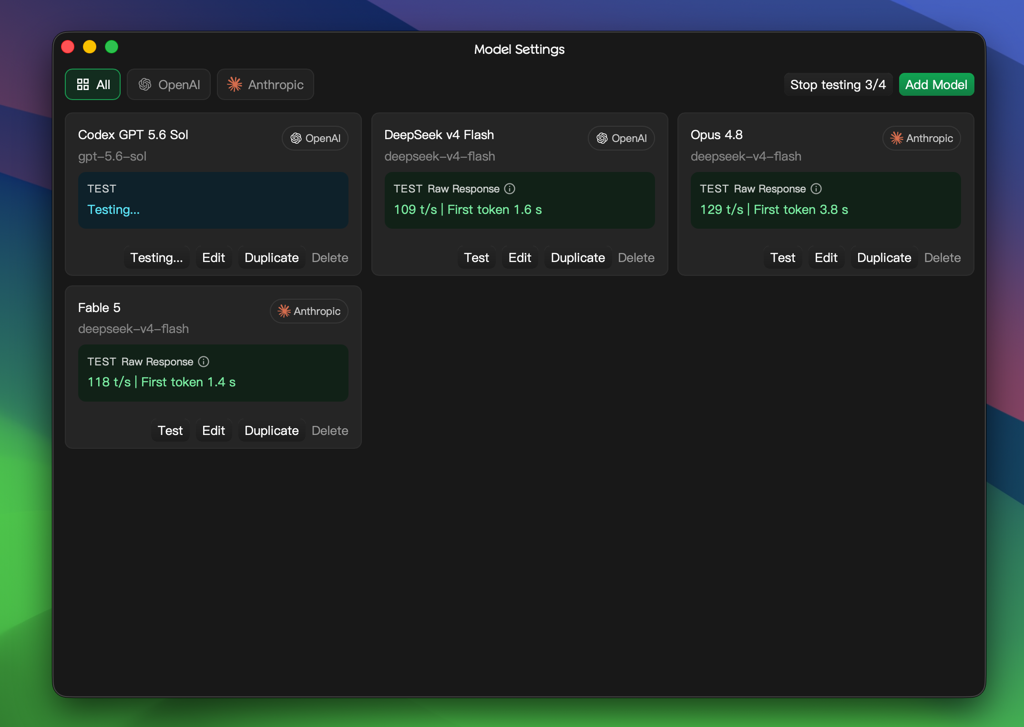
Task: Duplicate the DeepSeek v4 Flash model
Action: [x=578, y=258]
